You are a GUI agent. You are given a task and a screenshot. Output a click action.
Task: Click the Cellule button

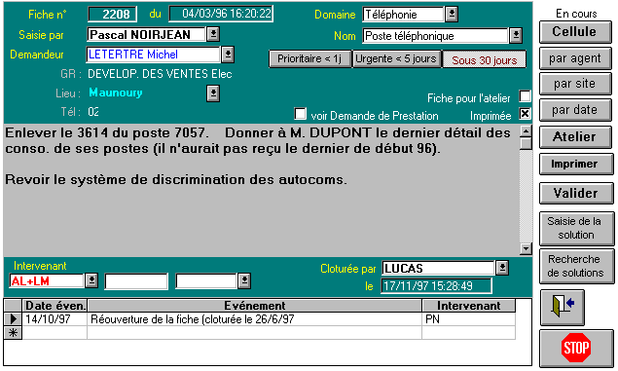pyautogui.click(x=575, y=32)
